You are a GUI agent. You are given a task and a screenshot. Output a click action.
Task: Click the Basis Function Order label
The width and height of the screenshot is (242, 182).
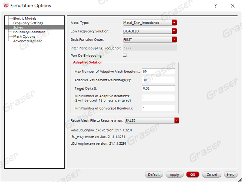(x=88, y=39)
